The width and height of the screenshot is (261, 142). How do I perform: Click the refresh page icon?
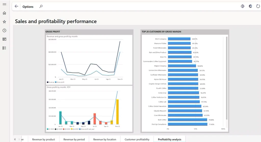(258, 6)
